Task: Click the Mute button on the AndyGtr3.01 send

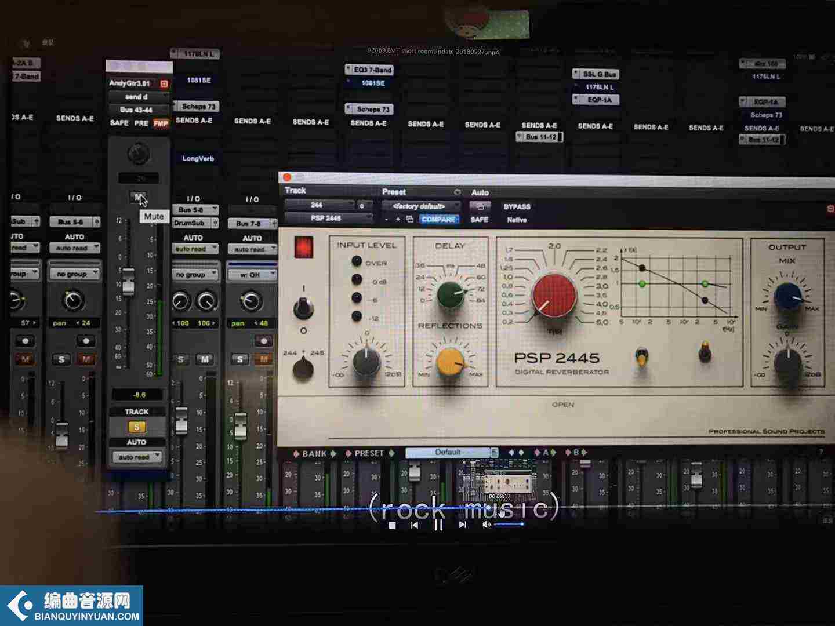Action: point(138,197)
